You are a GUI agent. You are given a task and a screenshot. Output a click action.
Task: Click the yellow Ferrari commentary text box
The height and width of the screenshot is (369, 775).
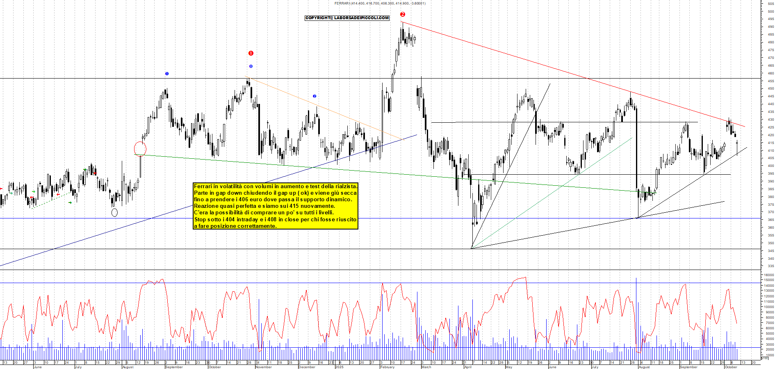tap(275, 206)
